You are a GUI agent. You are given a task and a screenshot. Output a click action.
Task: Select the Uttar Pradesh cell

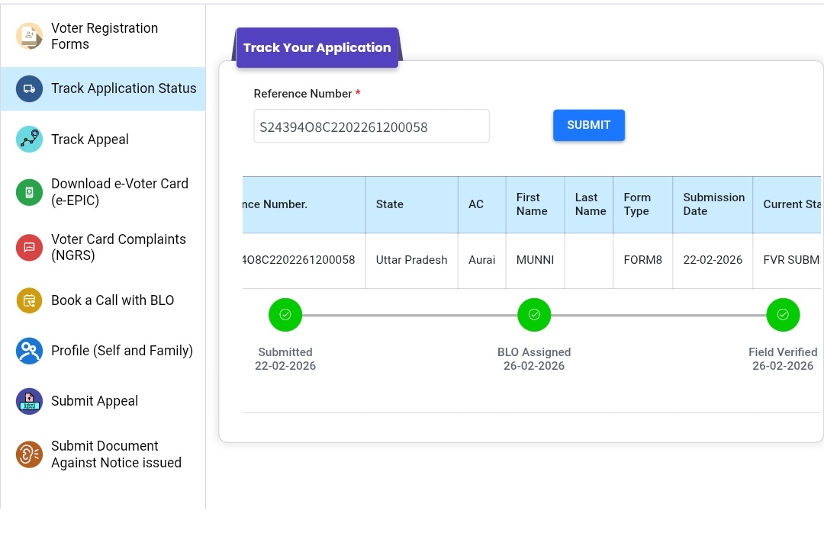point(411,261)
